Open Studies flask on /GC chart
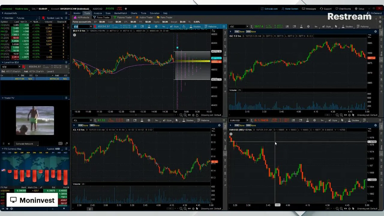The height and width of the screenshot is (216, 384). [x=347, y=26]
